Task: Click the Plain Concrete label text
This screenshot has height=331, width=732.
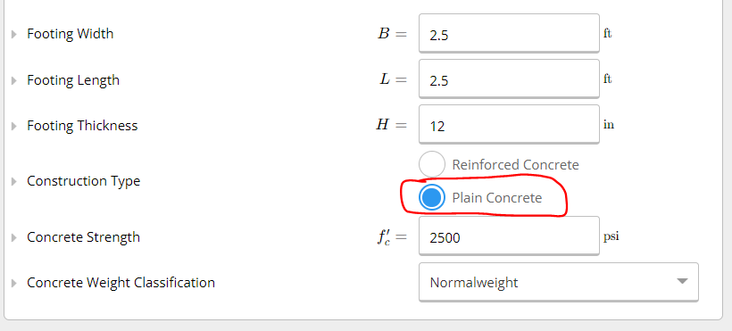Action: click(x=496, y=198)
